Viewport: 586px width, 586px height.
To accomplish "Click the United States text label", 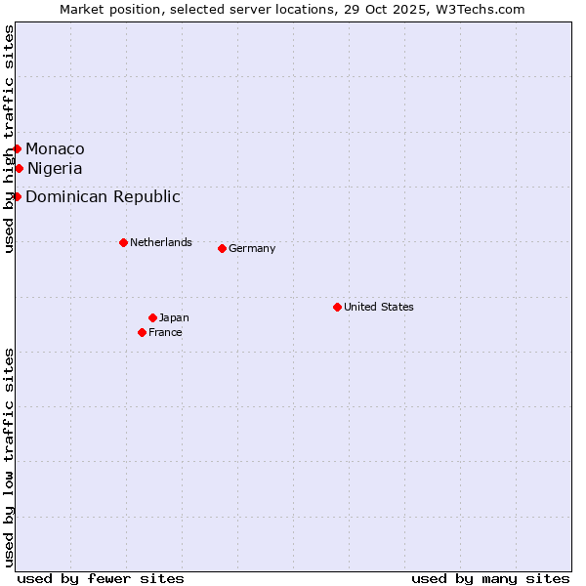I will 378,307.
